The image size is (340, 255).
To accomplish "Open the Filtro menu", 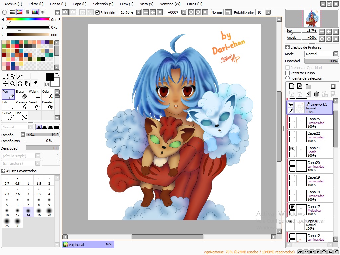I will point(127,4).
